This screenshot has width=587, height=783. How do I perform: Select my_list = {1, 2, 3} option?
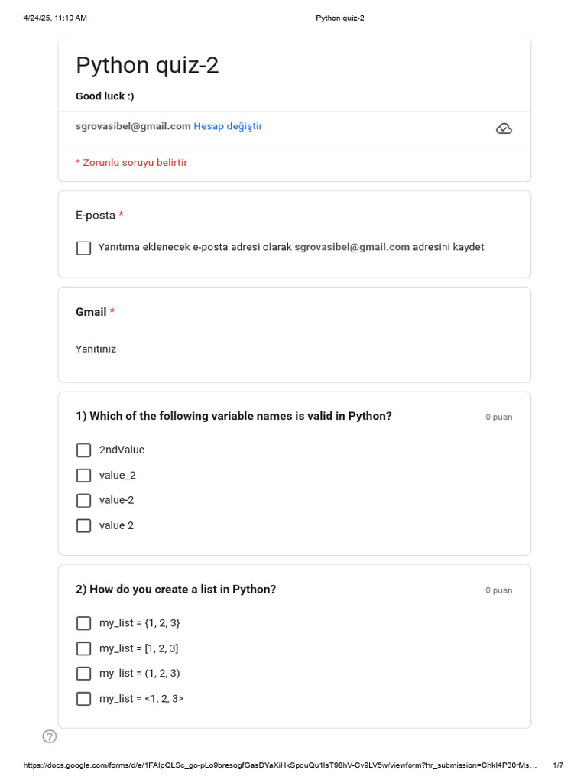coord(84,623)
